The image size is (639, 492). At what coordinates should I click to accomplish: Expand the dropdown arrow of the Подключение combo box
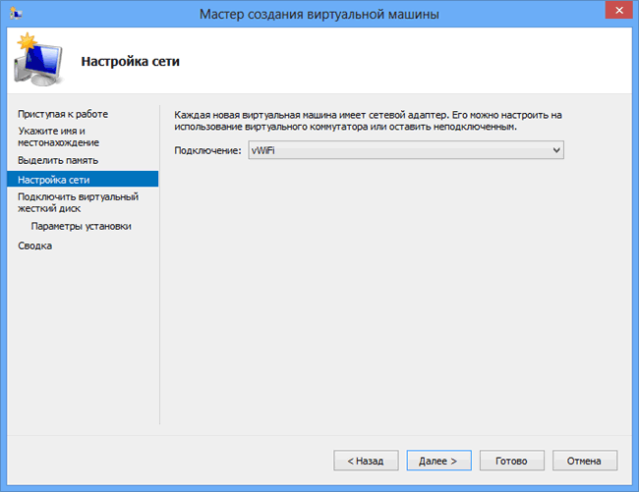(556, 150)
